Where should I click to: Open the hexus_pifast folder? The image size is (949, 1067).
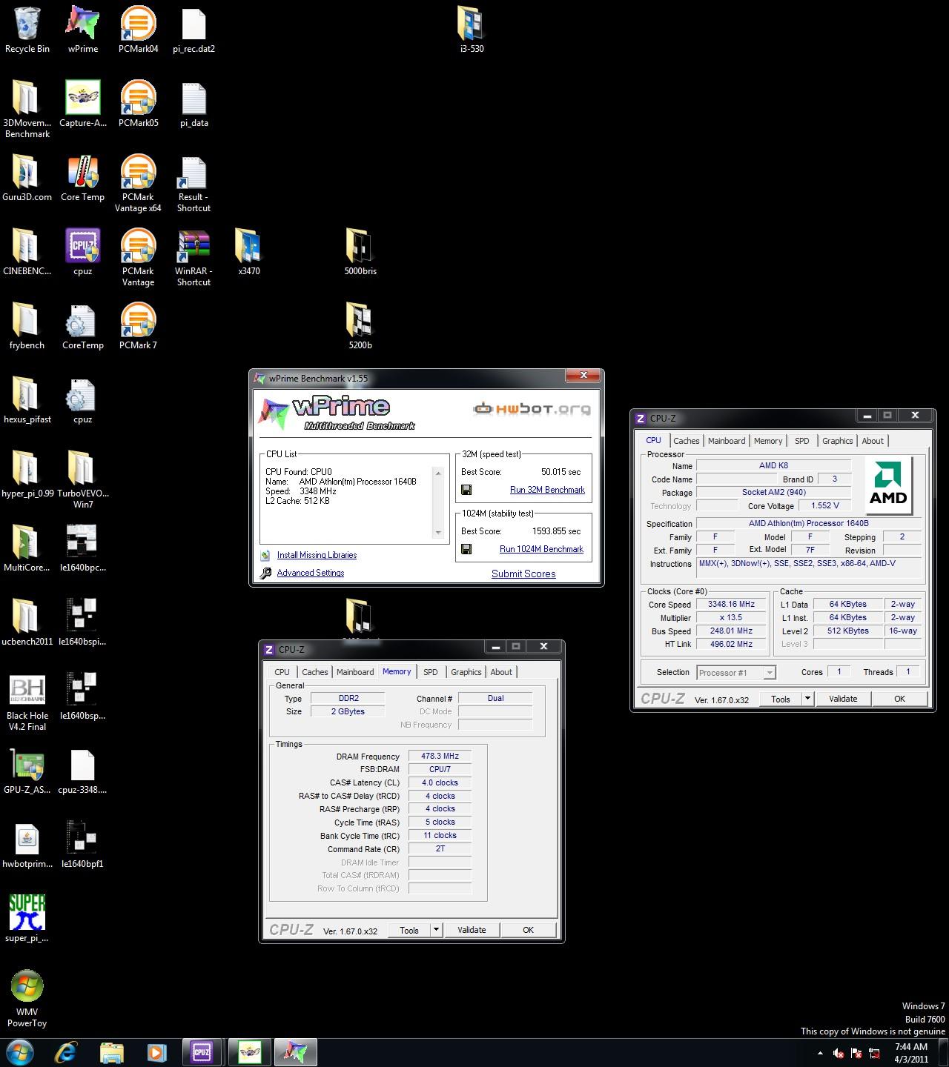pyautogui.click(x=27, y=400)
